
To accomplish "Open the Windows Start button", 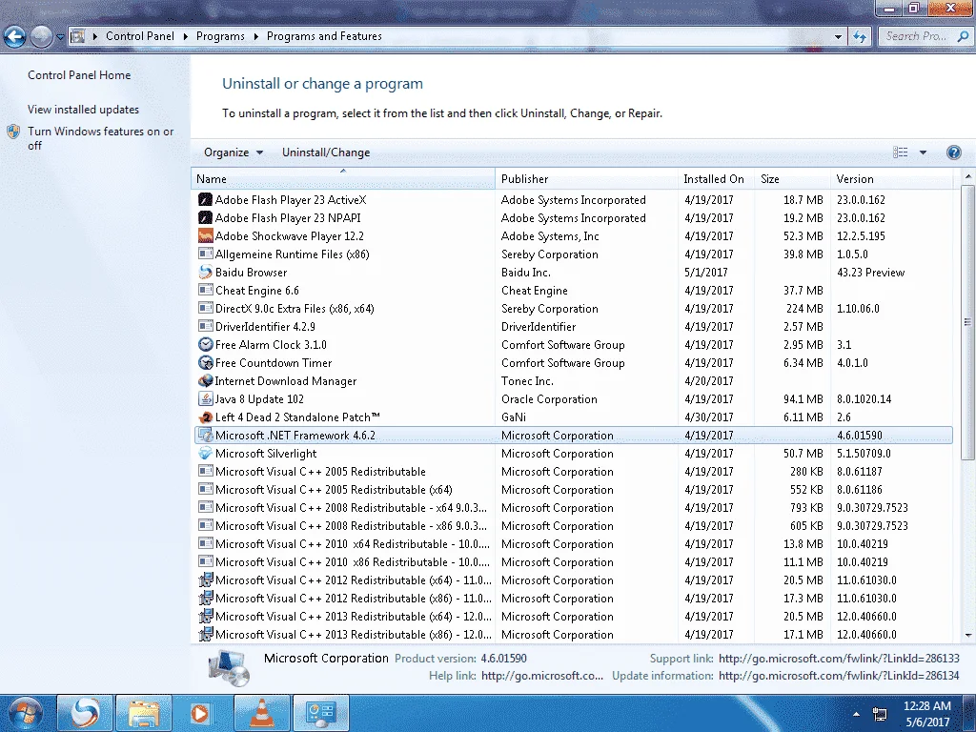I will (26, 713).
